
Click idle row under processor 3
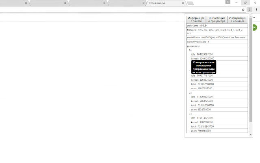click(219, 118)
